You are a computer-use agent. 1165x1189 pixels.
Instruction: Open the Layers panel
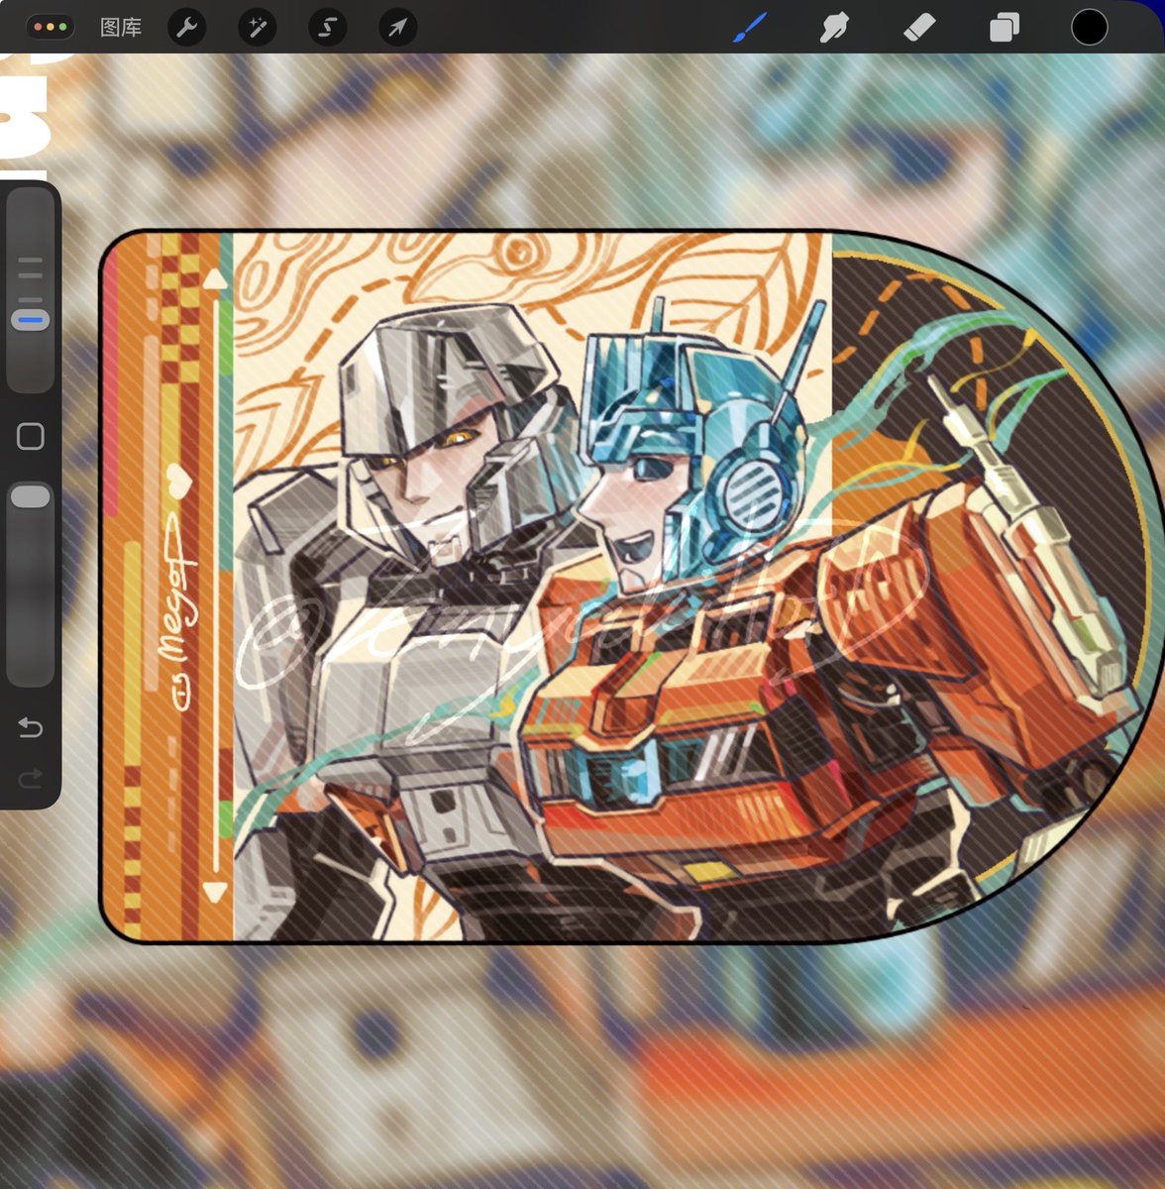1004,28
